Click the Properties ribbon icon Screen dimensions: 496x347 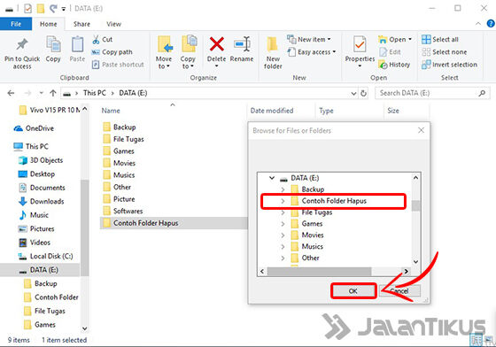click(360, 44)
